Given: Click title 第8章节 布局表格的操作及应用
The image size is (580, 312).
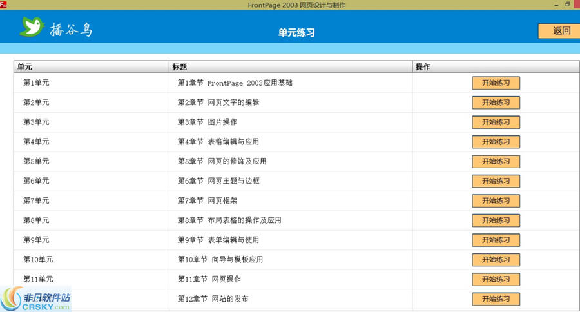Looking at the screenshot, I should pos(229,220).
